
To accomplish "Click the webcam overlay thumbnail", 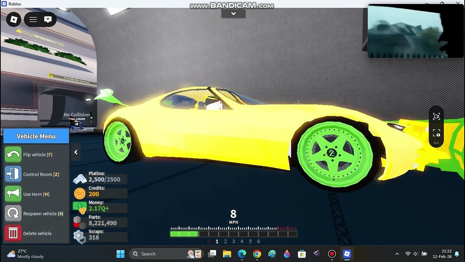I will (x=416, y=31).
